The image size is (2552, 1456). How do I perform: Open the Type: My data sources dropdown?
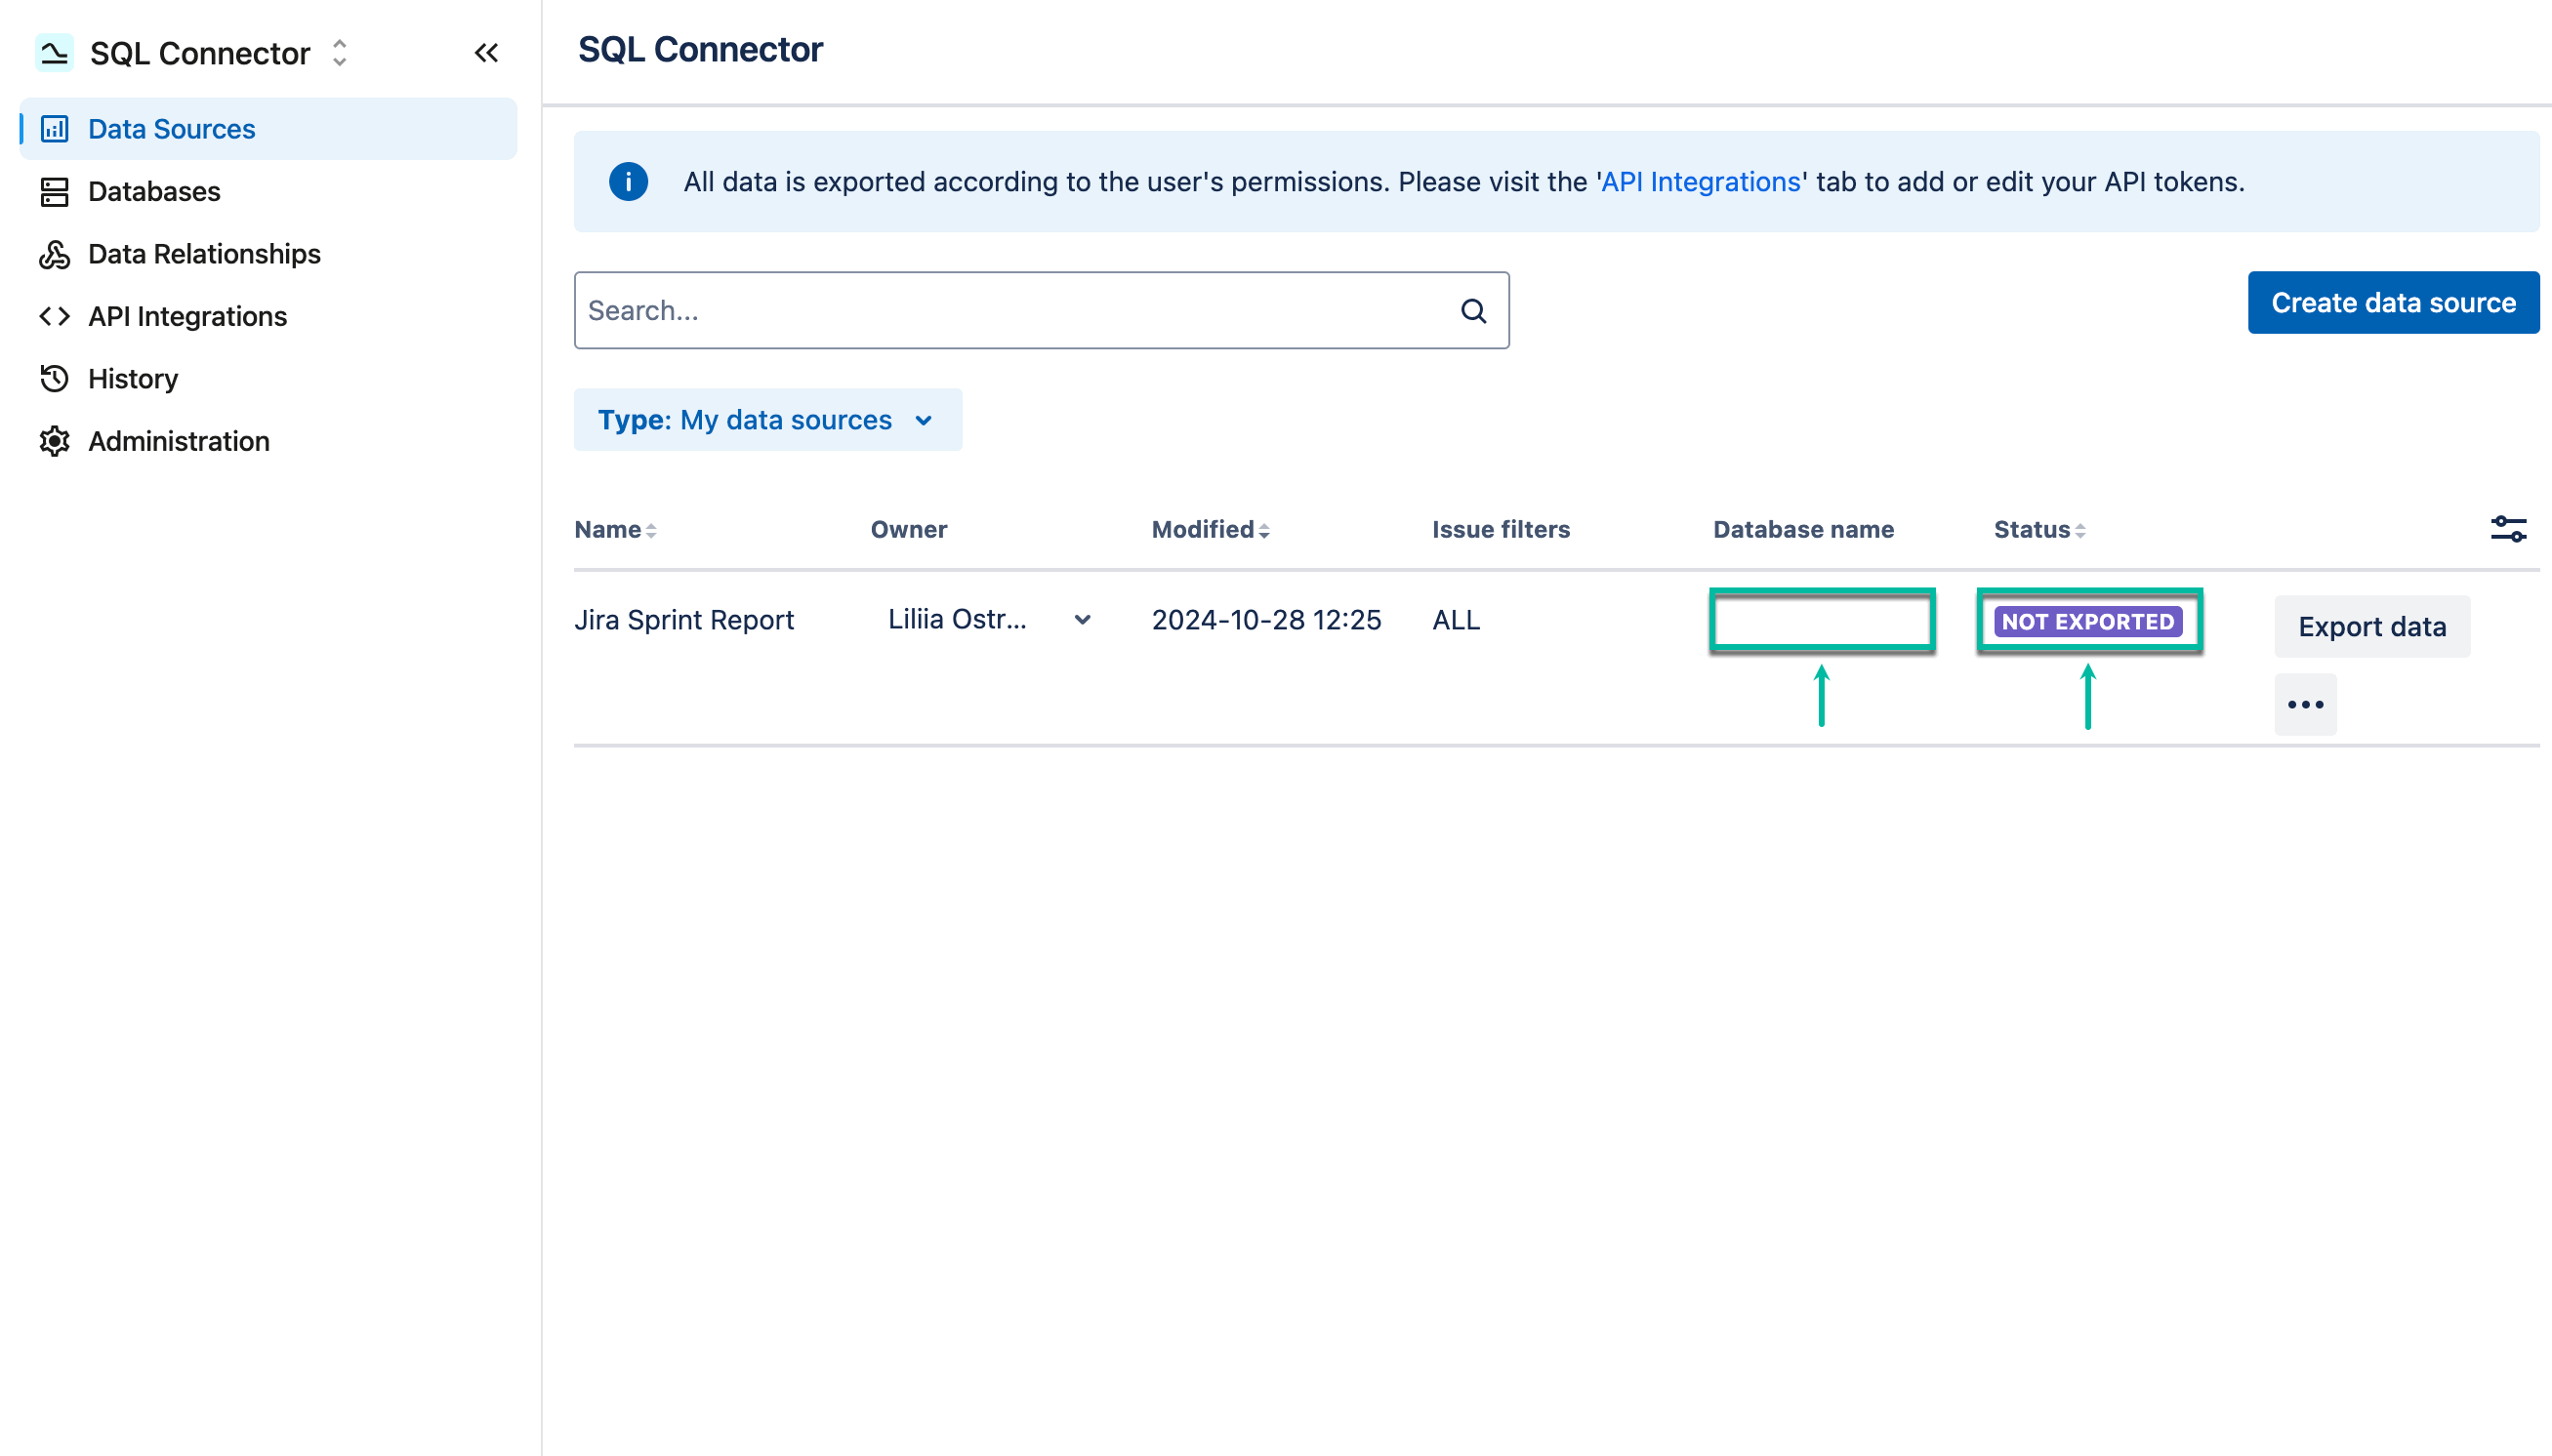coord(766,419)
